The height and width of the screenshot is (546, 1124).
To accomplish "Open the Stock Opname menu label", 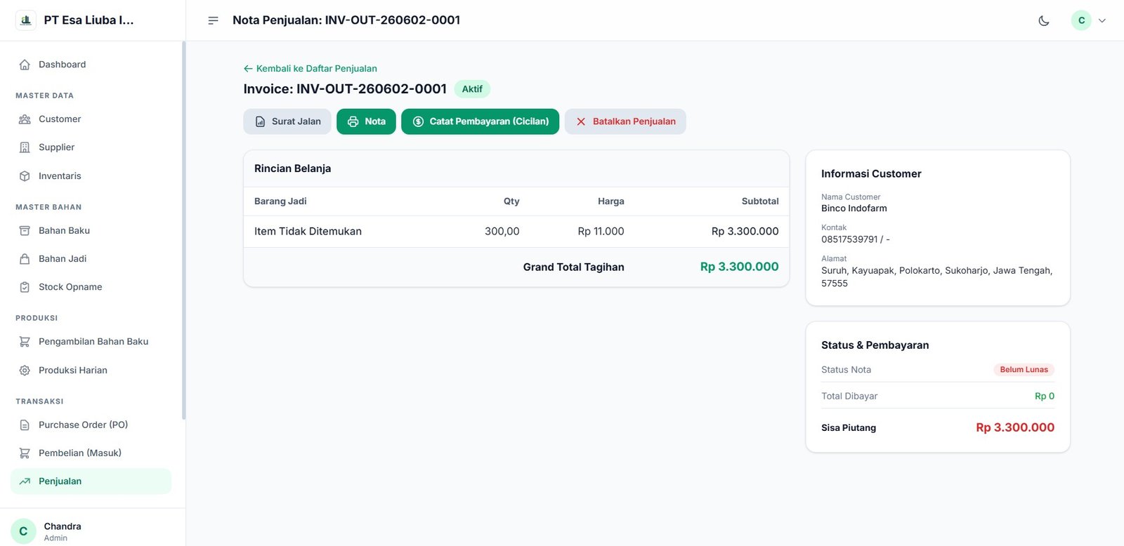I will pos(70,287).
